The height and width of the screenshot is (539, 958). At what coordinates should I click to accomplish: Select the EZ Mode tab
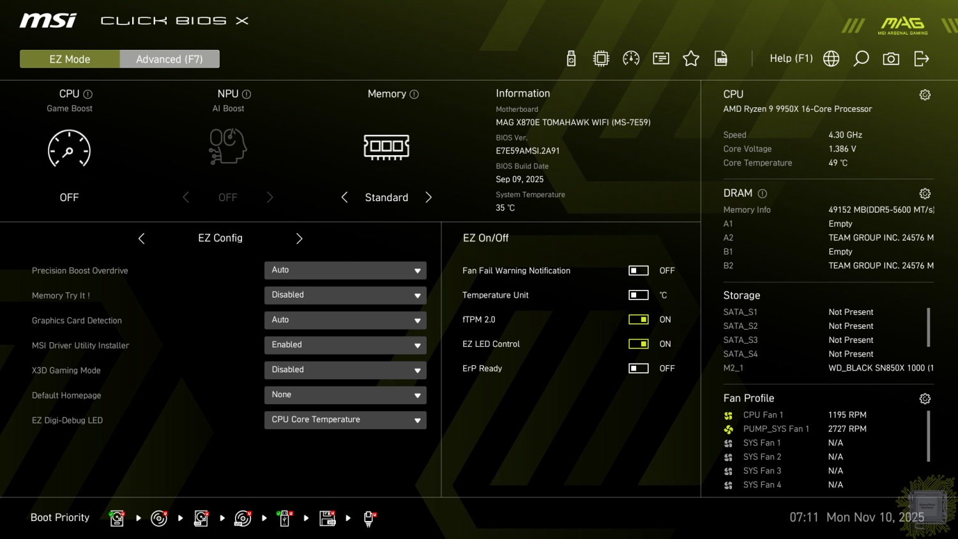tap(70, 59)
